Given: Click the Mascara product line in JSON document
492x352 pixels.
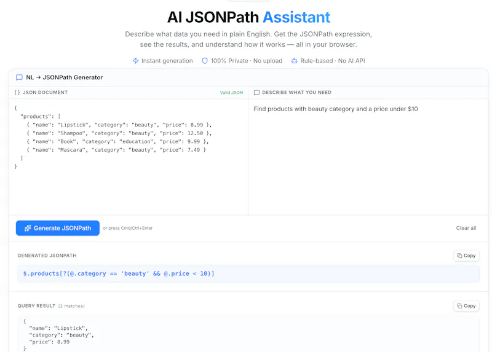Looking at the screenshot, I should [116, 150].
